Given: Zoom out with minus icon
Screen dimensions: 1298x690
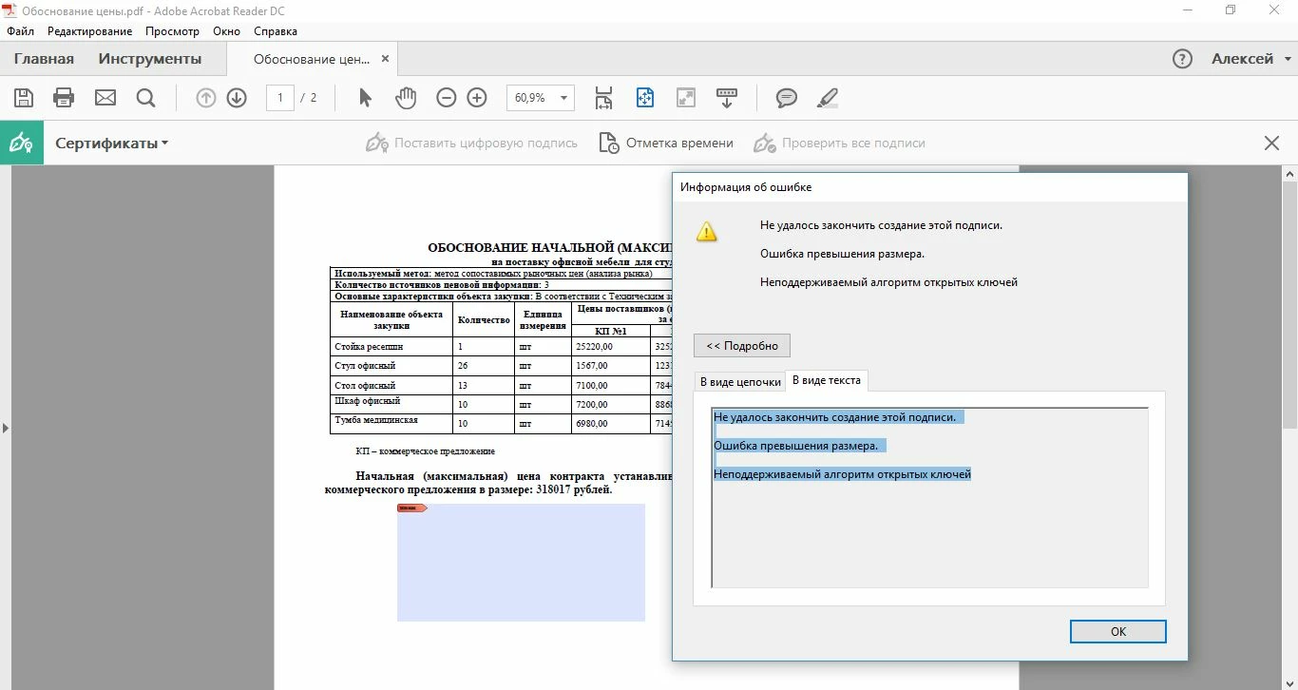Looking at the screenshot, I should (x=447, y=98).
